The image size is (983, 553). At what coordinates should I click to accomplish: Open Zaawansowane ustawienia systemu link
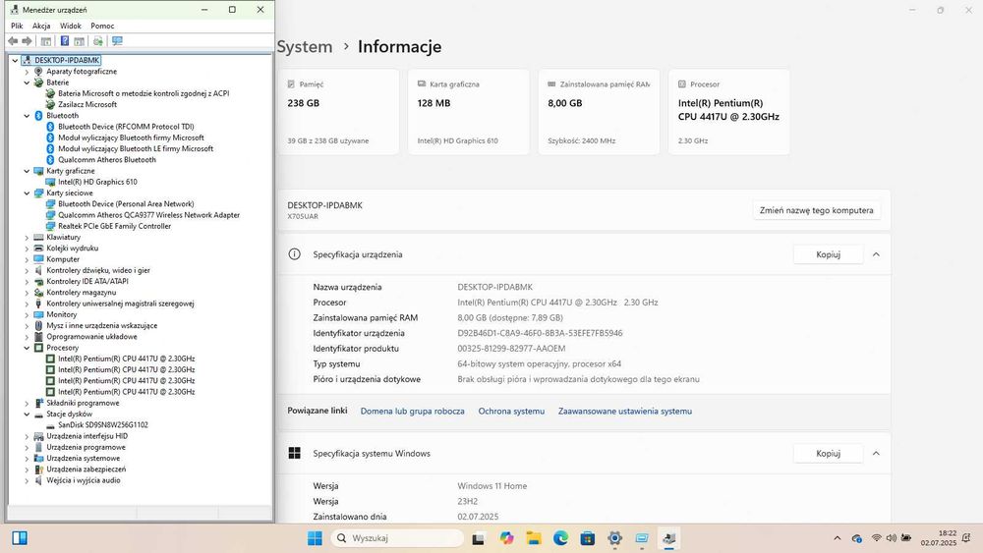pos(625,412)
